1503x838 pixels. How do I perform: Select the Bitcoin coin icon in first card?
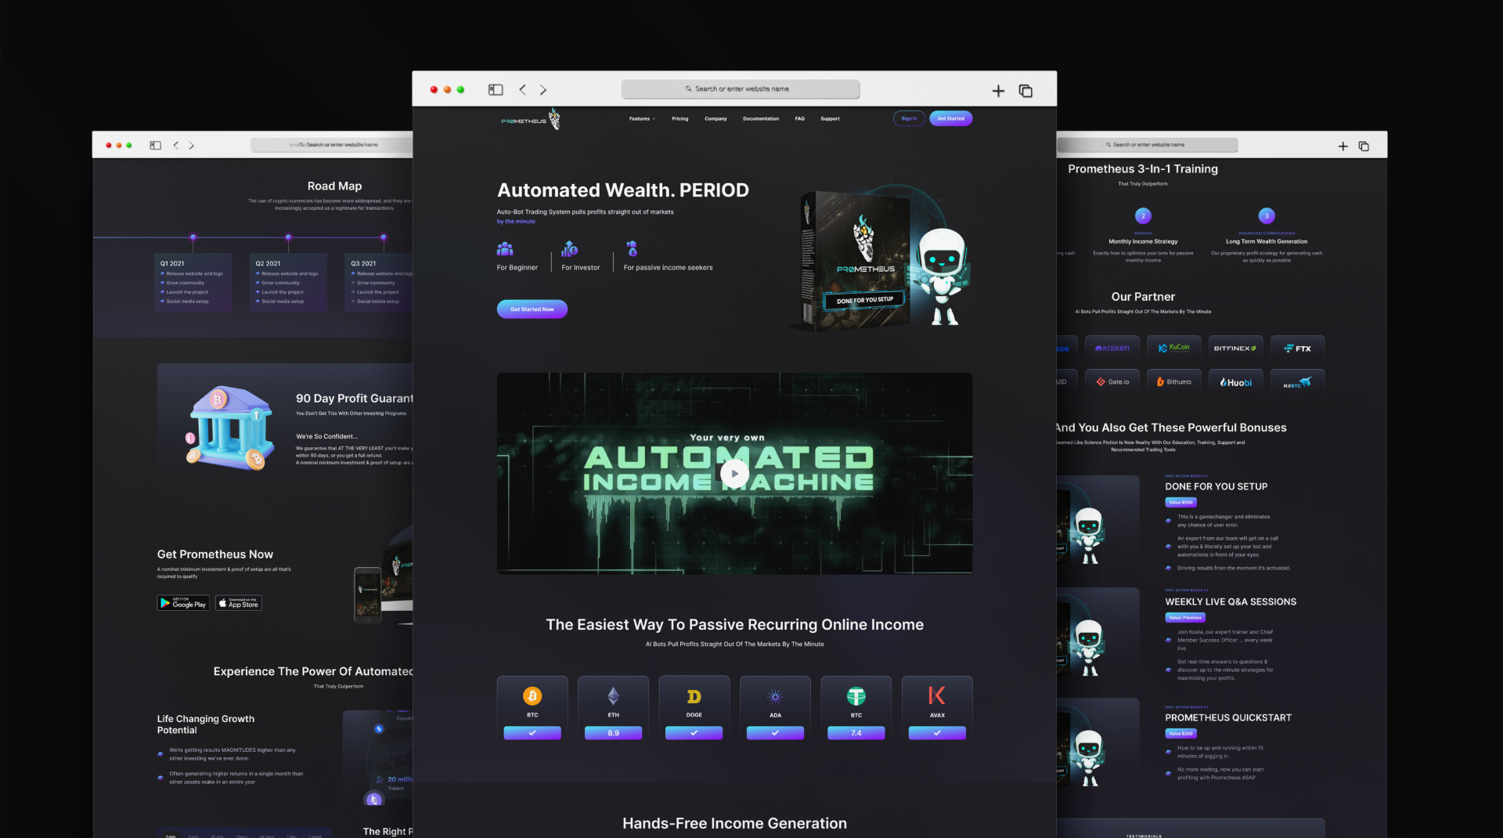[x=532, y=695]
